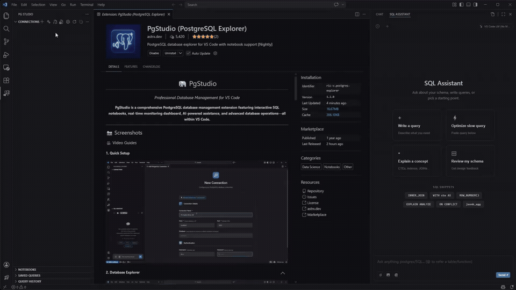Screen dimensions: 516x290
Task: Toggle the bottom panel layout icon
Action: [x=468, y=5]
